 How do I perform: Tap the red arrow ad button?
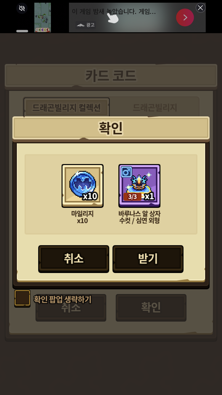[185, 17]
